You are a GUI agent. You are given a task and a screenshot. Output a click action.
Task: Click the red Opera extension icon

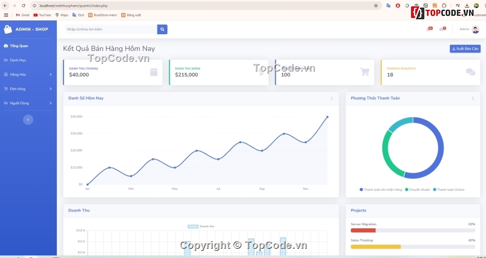398,6
